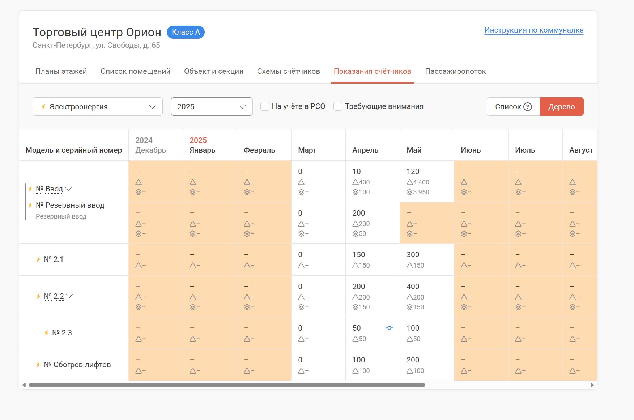Open the № Резервный ввод meter name
634x420 pixels.
point(70,205)
